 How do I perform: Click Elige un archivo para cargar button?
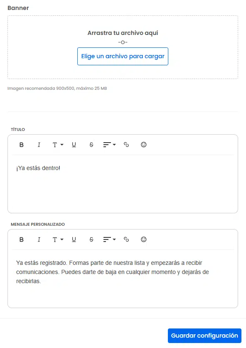[x=123, y=57]
